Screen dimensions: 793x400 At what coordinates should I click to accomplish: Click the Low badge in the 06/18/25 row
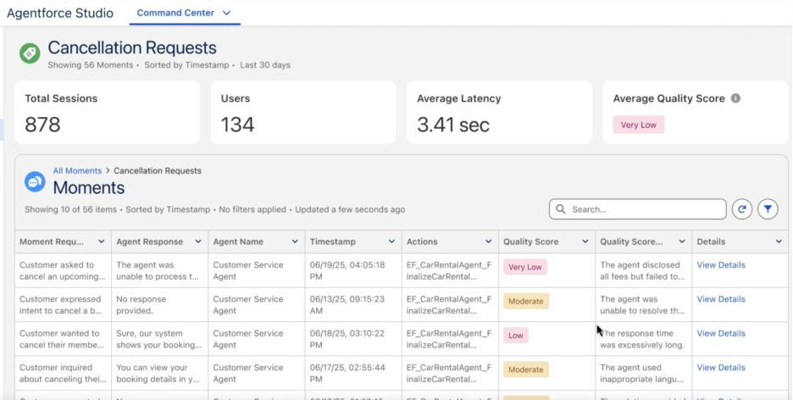point(515,336)
